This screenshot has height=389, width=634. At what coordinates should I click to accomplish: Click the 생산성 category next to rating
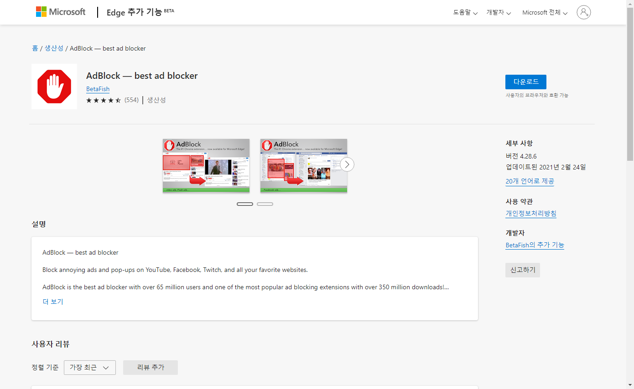156,100
